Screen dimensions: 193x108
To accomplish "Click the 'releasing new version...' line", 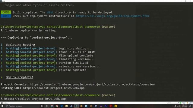I will (x=79, y=66).
